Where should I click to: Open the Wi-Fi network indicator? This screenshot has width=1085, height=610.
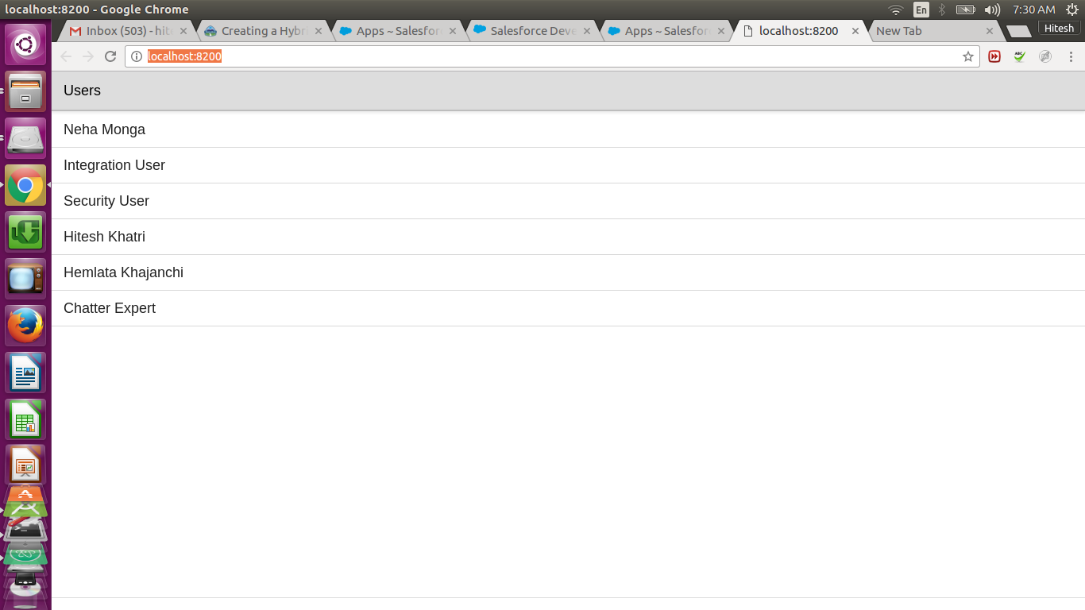[x=896, y=10]
